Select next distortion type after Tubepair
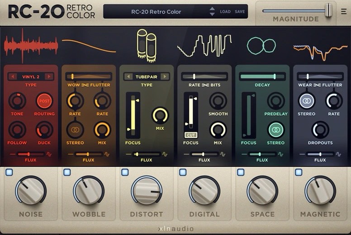The image size is (351, 235). (165, 77)
